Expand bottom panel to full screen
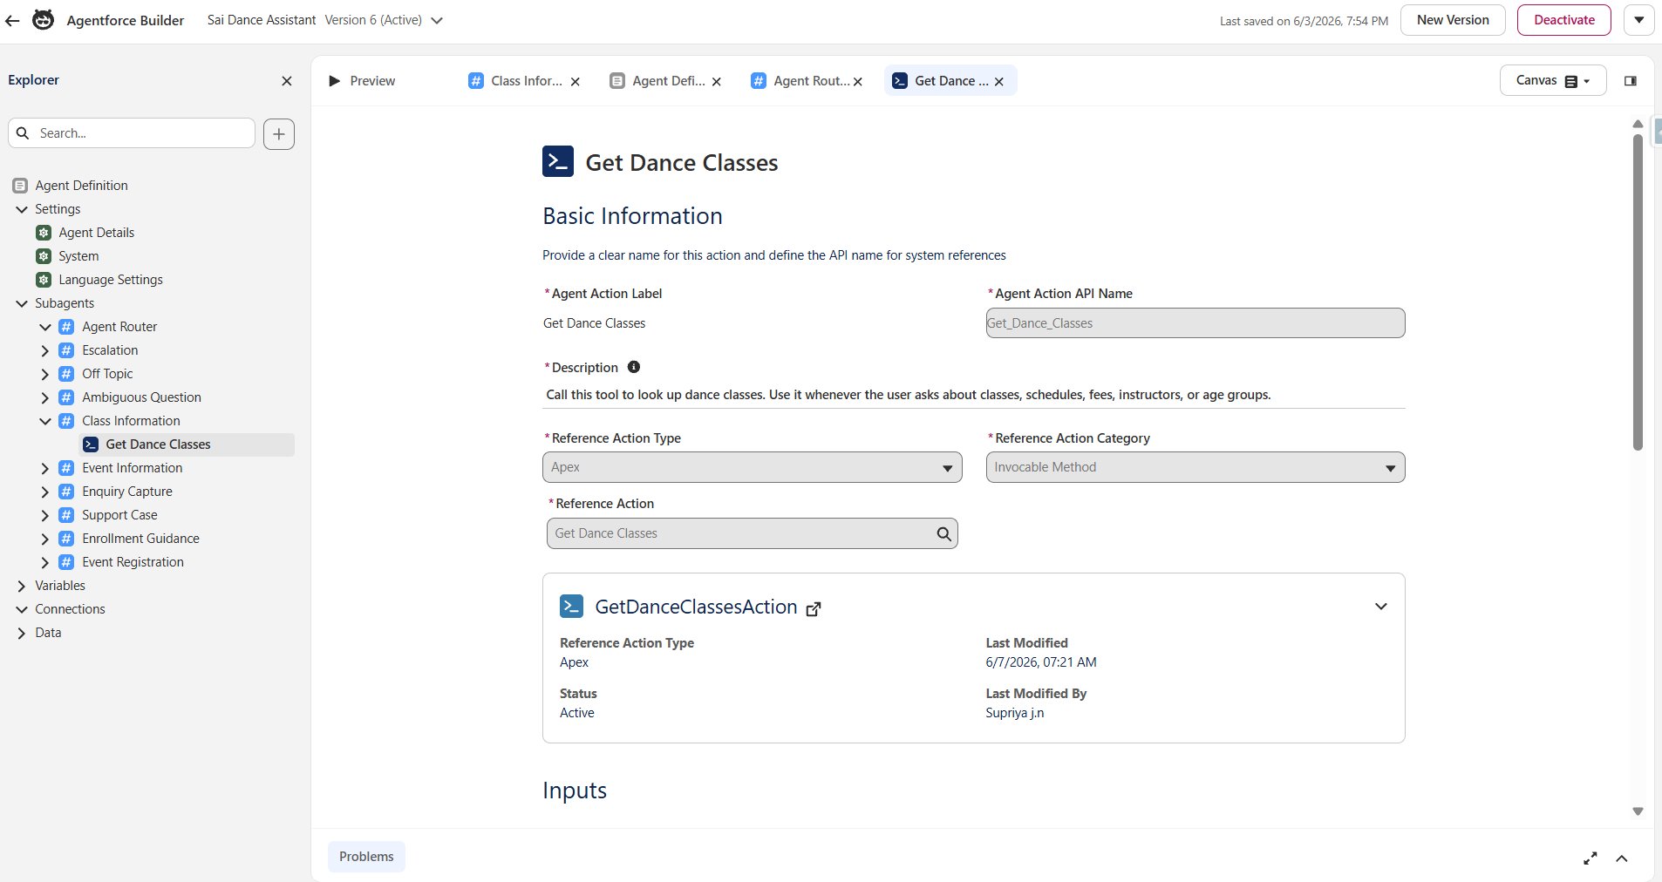The height and width of the screenshot is (882, 1662). (x=1590, y=858)
